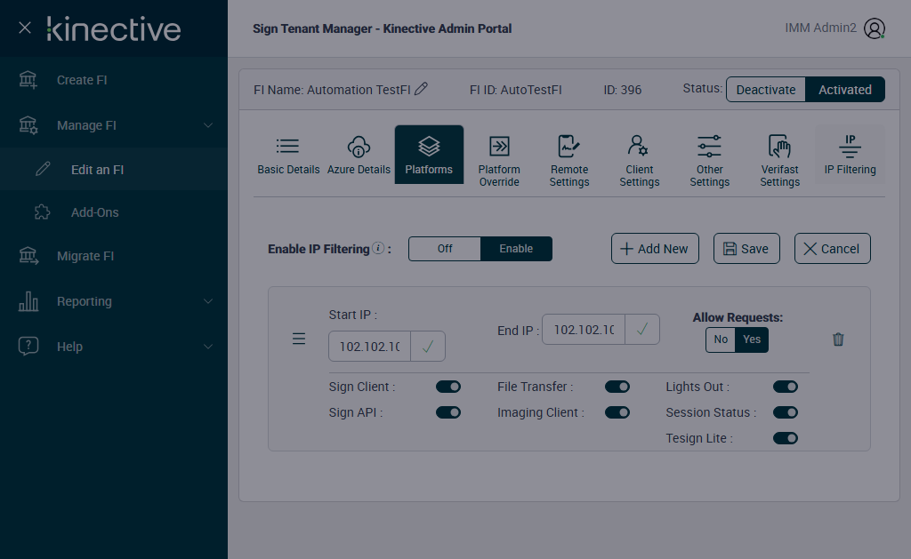The width and height of the screenshot is (911, 559).
Task: Click the Activated status button
Action: pos(845,90)
